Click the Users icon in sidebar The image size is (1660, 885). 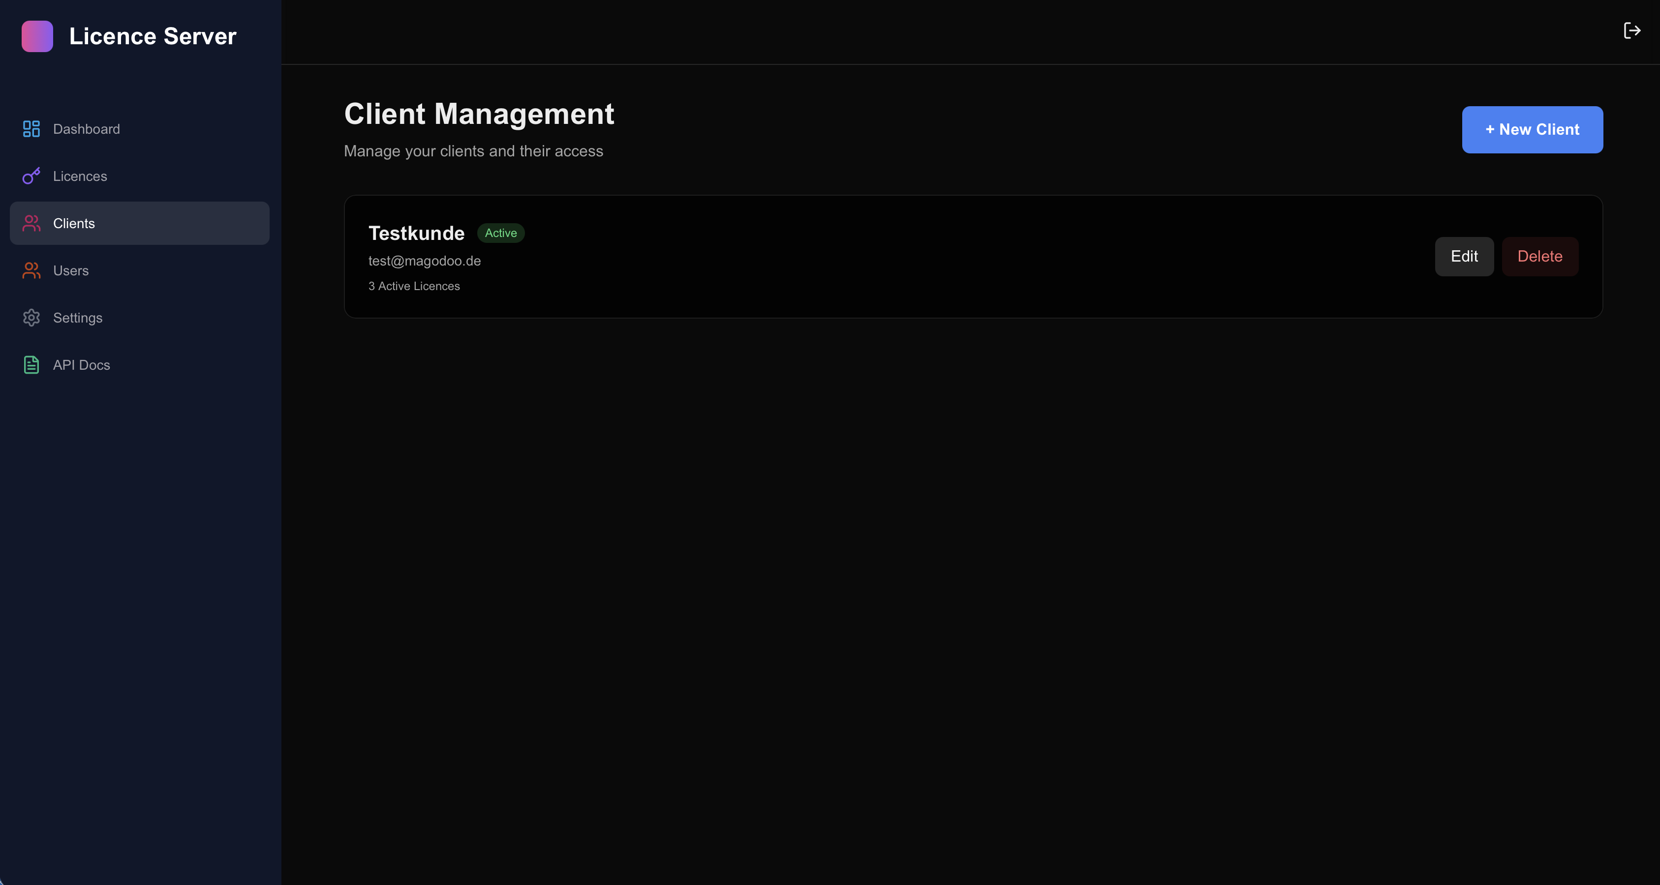[31, 270]
